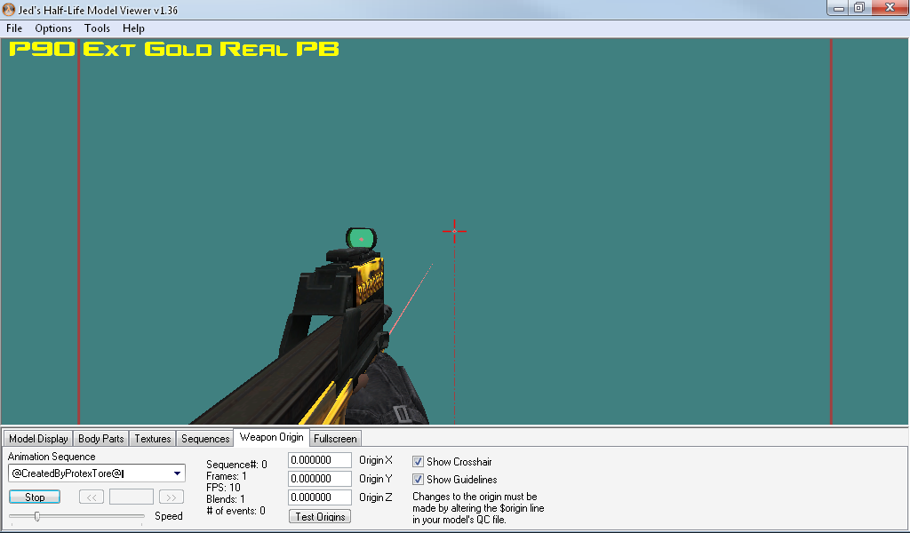The height and width of the screenshot is (533, 910).
Task: Click the Half-Life app icon in title bar
Action: tap(9, 9)
